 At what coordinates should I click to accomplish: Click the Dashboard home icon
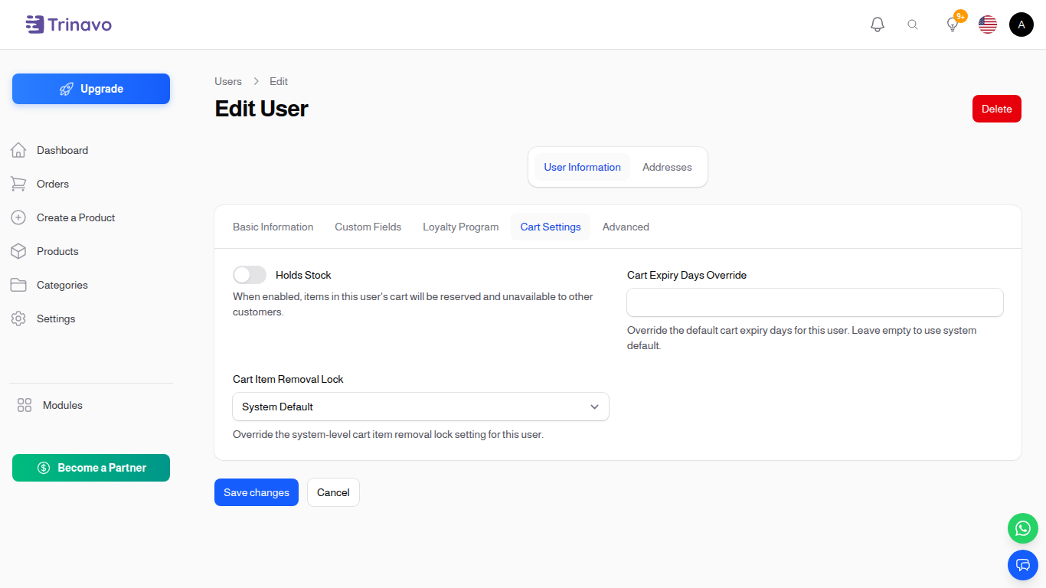coord(18,150)
